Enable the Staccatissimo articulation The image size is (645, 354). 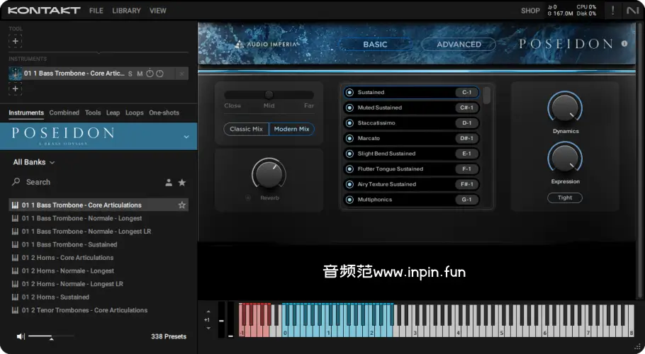tap(349, 123)
